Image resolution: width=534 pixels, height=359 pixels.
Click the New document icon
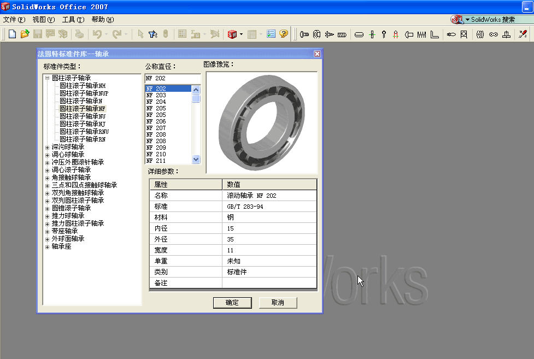point(12,34)
